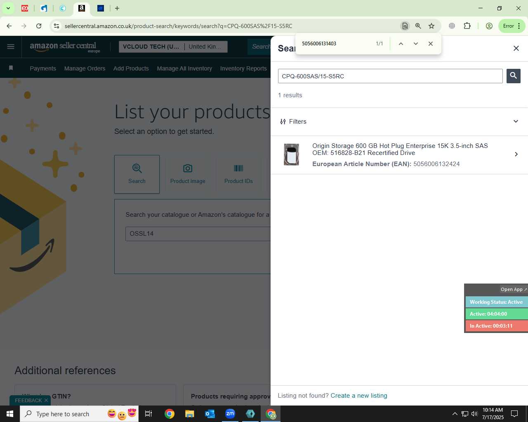Select the Product image option card
528x422 pixels.
click(x=188, y=174)
